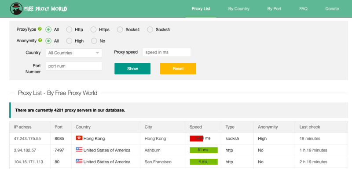Screen dimensions: 352x169
Task: Select the All ProxyType radio button
Action: tap(48, 29)
